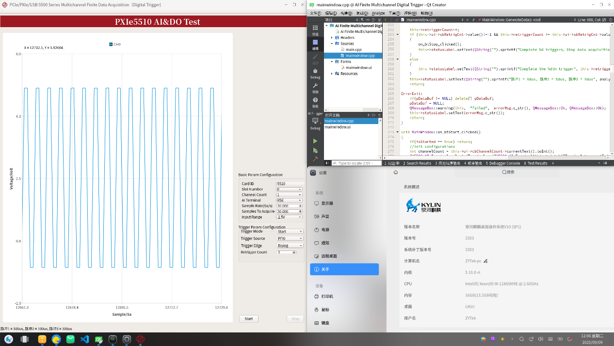Click the settings home icon

tap(396, 173)
